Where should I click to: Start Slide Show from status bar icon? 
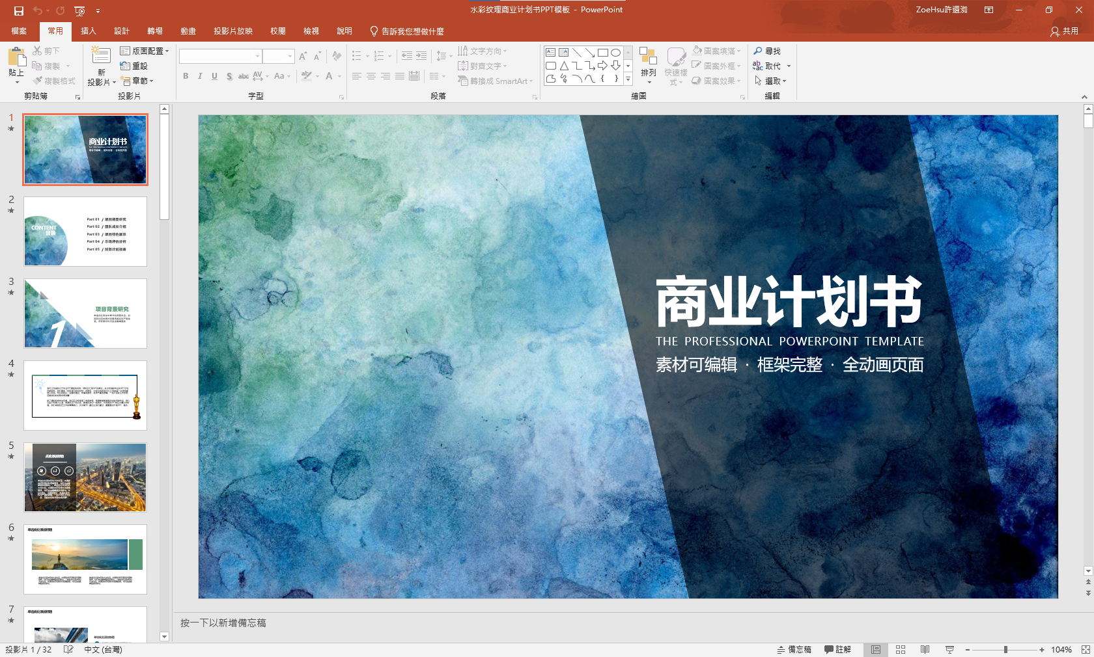pyautogui.click(x=949, y=649)
